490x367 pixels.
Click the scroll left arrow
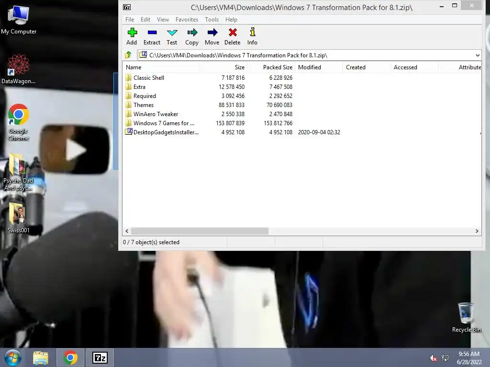coord(127,231)
